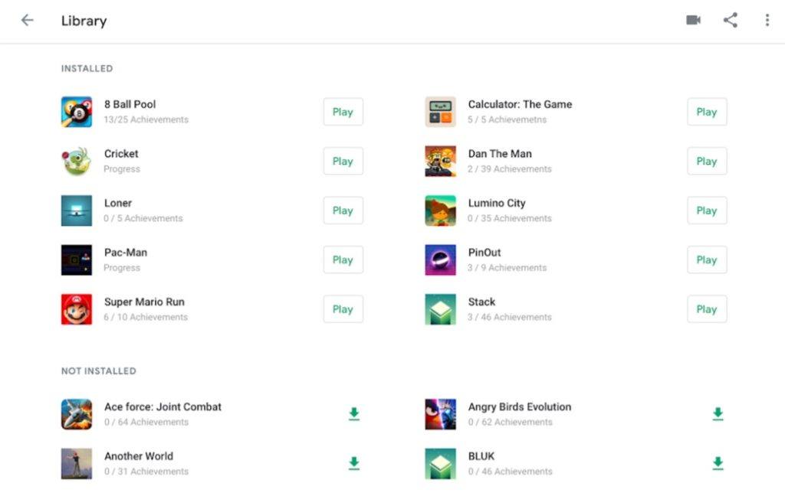Tap the share icon in header

(x=731, y=21)
